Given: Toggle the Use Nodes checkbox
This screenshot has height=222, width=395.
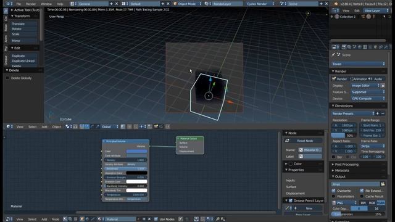Looking at the screenshot, I should click(156, 219).
